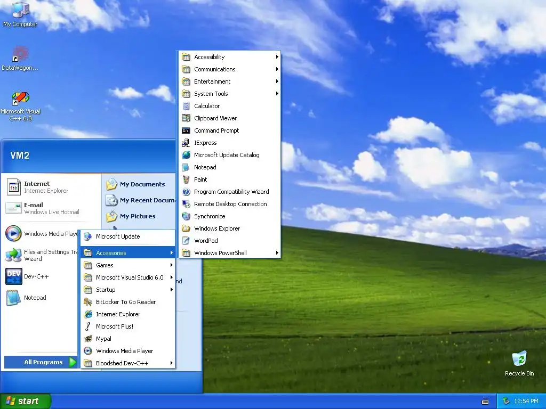
Task: Expand the Bloodshed Dev-C++ submenu
Action: [128, 363]
